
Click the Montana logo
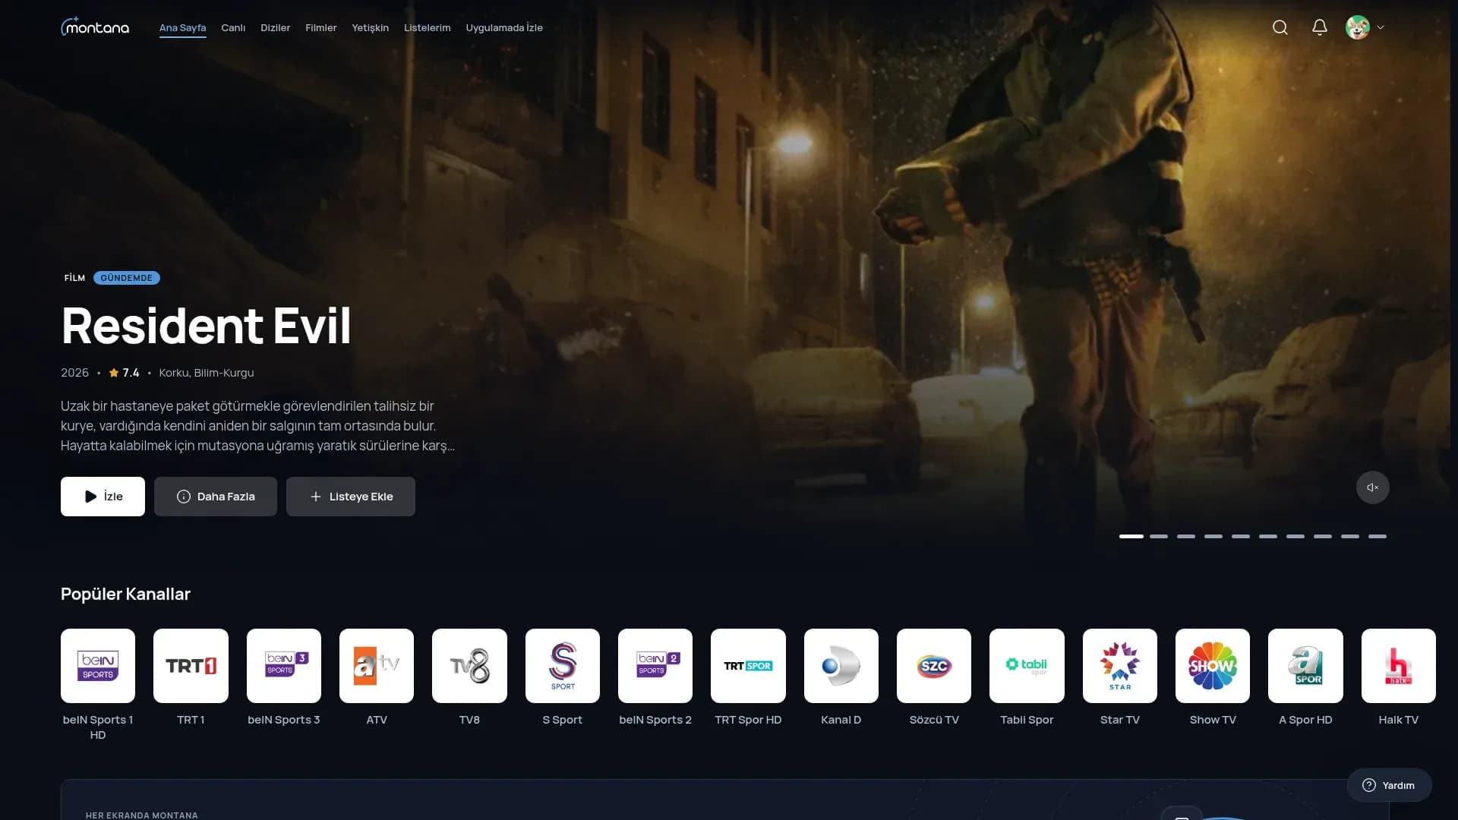[x=95, y=27]
